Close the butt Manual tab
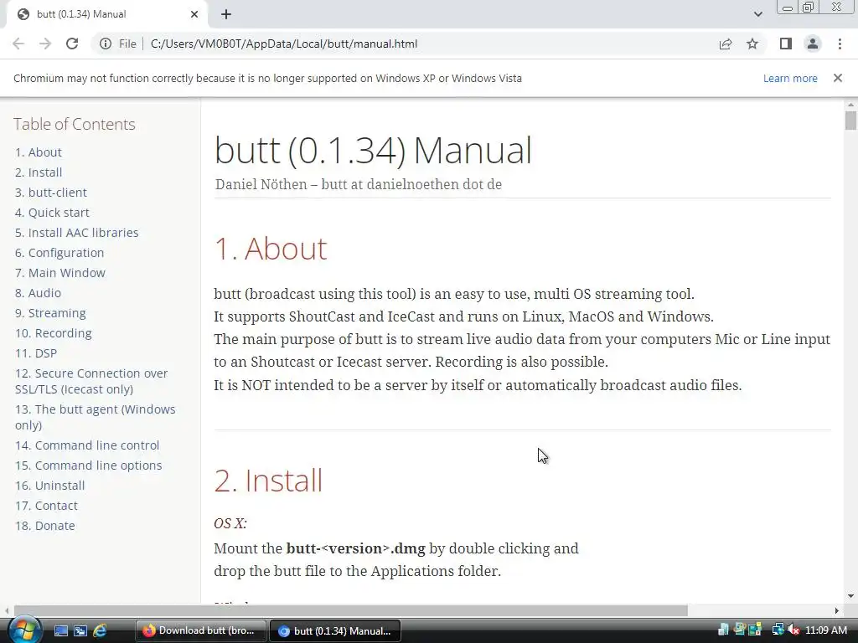The image size is (858, 643). tap(194, 14)
